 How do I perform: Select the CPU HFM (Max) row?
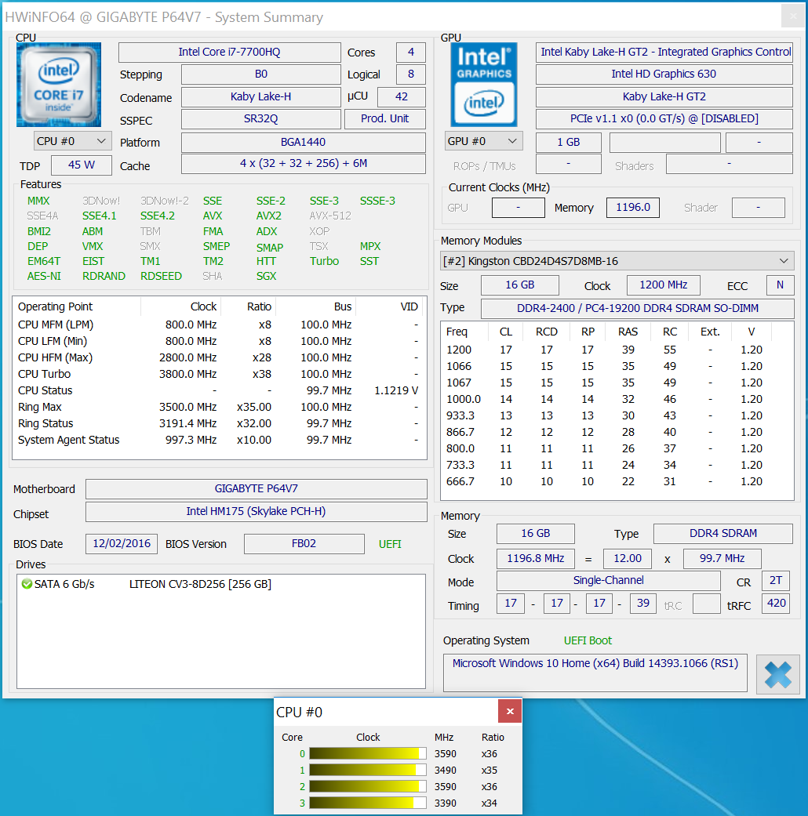(219, 357)
